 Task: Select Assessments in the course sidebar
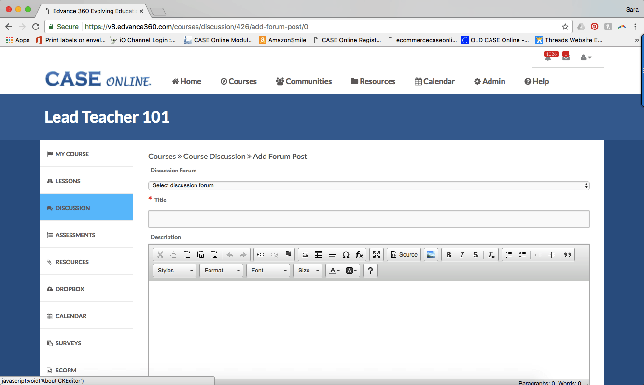click(x=75, y=235)
